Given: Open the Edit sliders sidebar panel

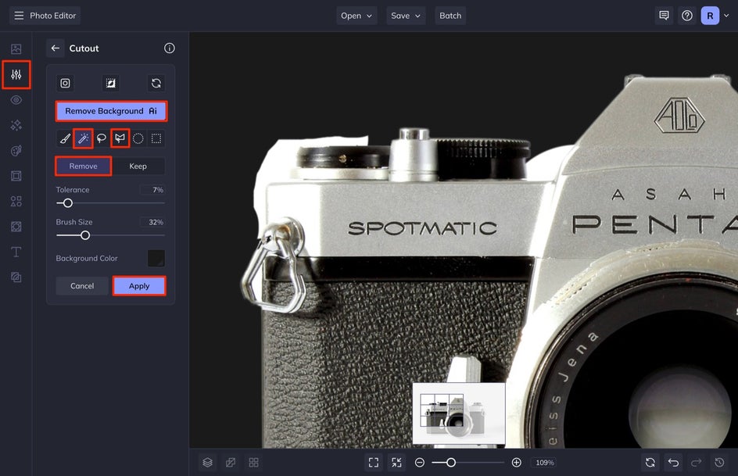Looking at the screenshot, I should (x=16, y=74).
